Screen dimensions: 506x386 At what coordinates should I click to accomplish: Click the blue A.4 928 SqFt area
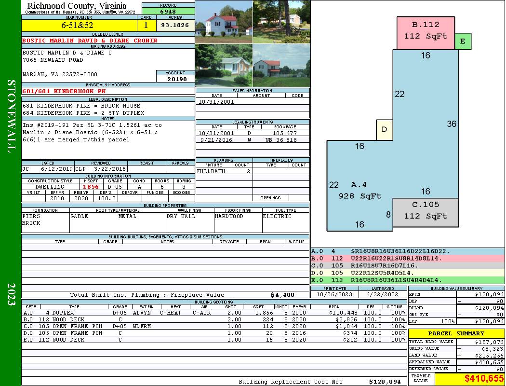(x=359, y=191)
